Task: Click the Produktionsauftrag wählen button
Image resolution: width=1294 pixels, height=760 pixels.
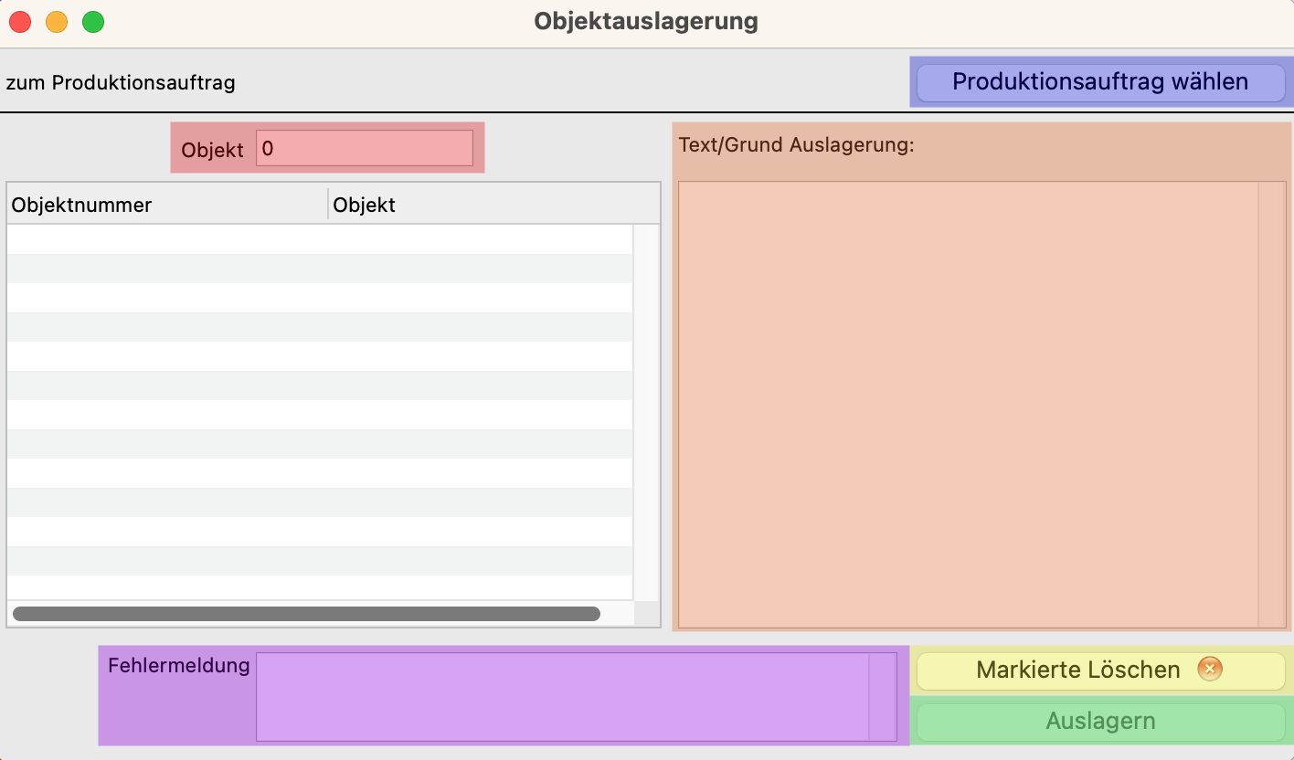Action: click(x=1100, y=82)
